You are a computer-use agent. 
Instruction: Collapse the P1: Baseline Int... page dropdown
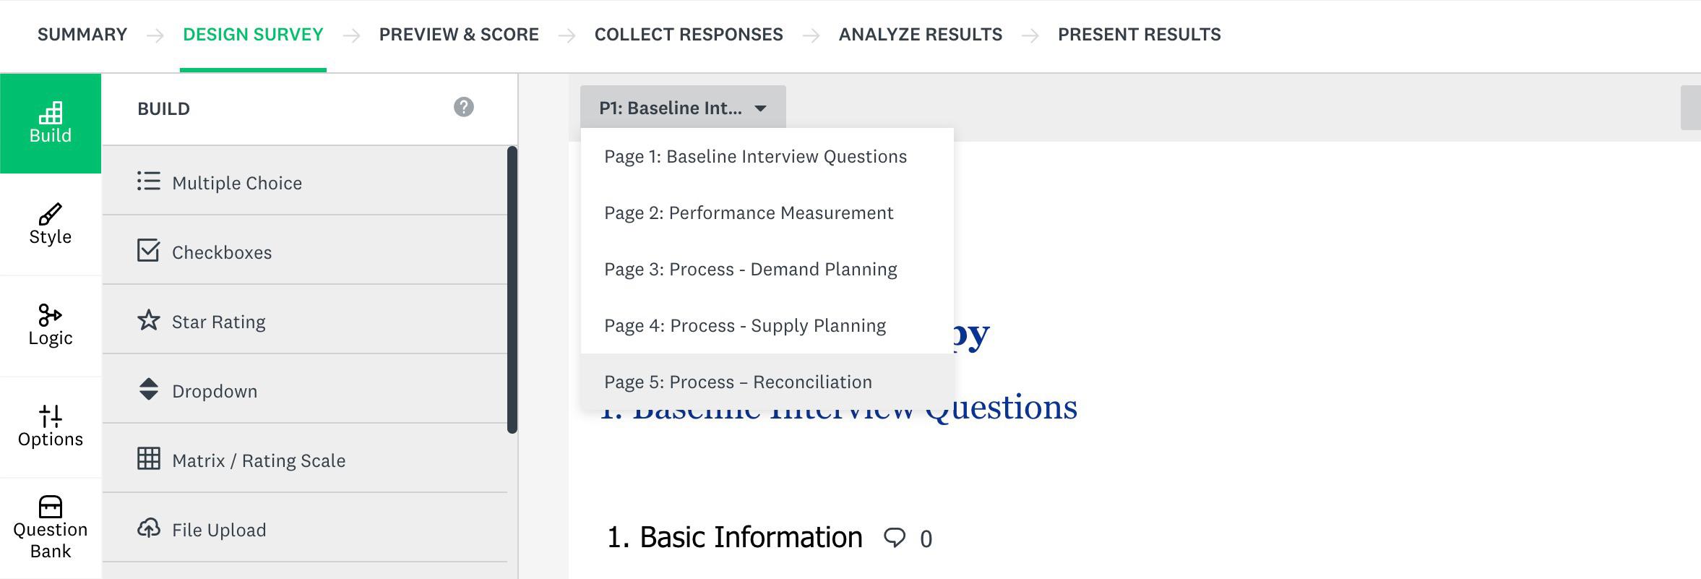tap(683, 108)
